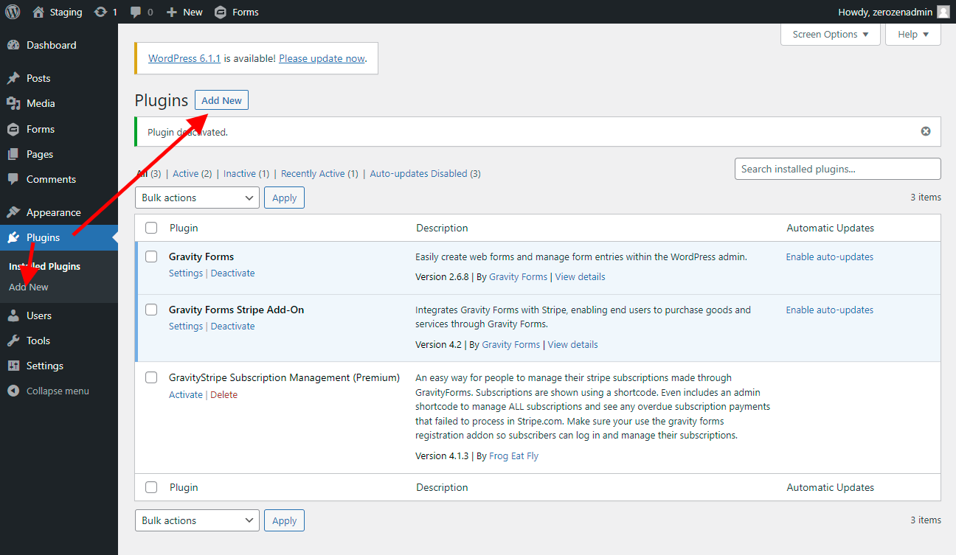Click the Add New button beside Plugins heading
This screenshot has height=555, width=956.
[x=221, y=100]
